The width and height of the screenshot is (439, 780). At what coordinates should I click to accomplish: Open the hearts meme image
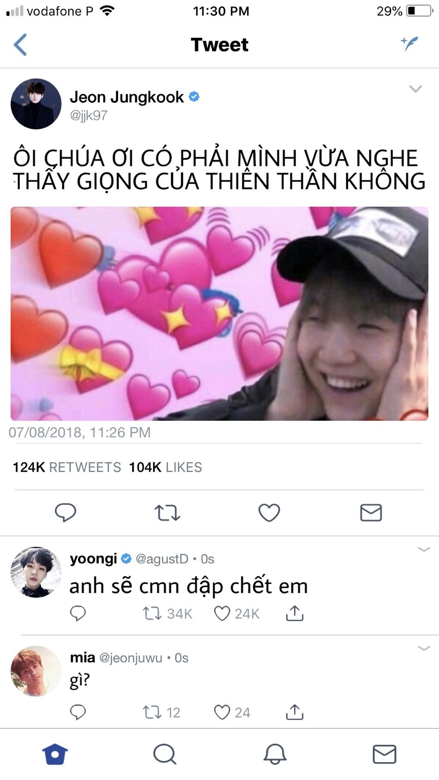(x=219, y=314)
